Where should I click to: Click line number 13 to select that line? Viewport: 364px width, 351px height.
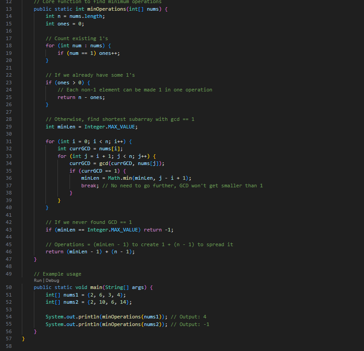pyautogui.click(x=8, y=9)
